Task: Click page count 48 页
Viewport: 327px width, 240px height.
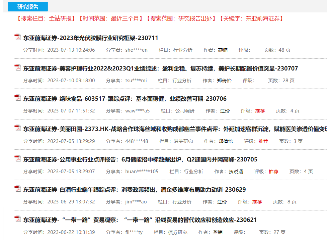Action: [285, 50]
